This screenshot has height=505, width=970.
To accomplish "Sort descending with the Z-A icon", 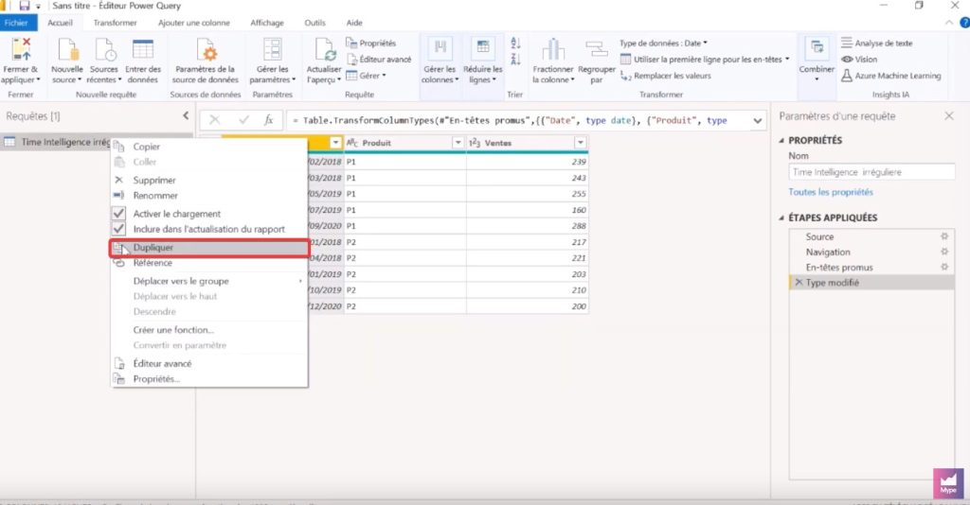I will pyautogui.click(x=515, y=60).
